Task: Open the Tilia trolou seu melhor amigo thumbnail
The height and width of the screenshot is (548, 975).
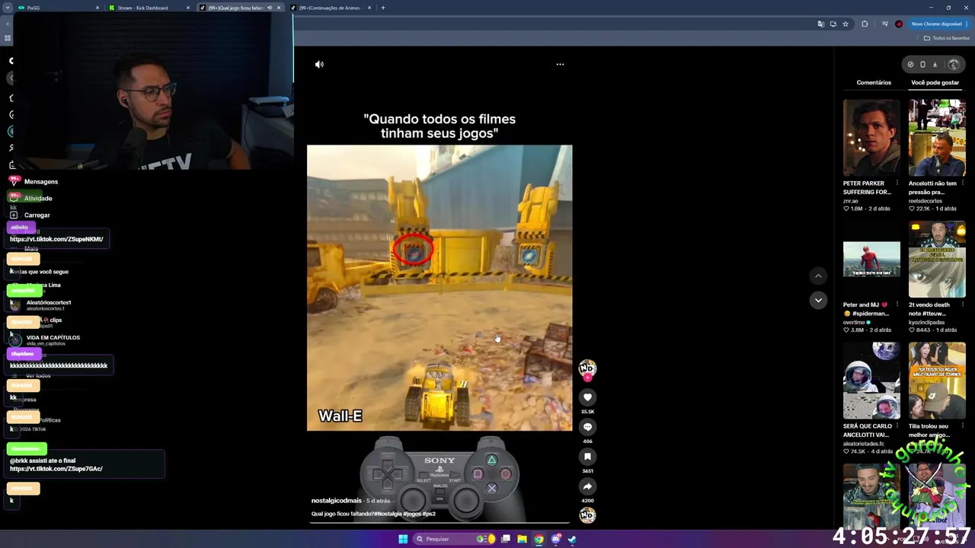Action: [937, 381]
